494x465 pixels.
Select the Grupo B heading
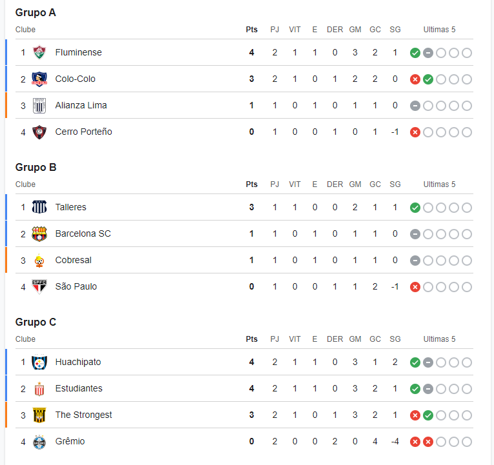[36, 168]
